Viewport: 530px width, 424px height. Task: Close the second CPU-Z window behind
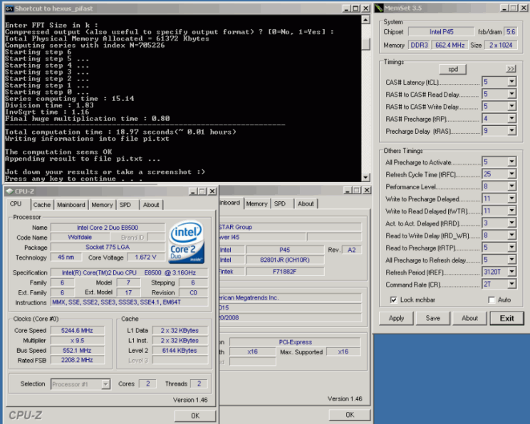pos(367,191)
